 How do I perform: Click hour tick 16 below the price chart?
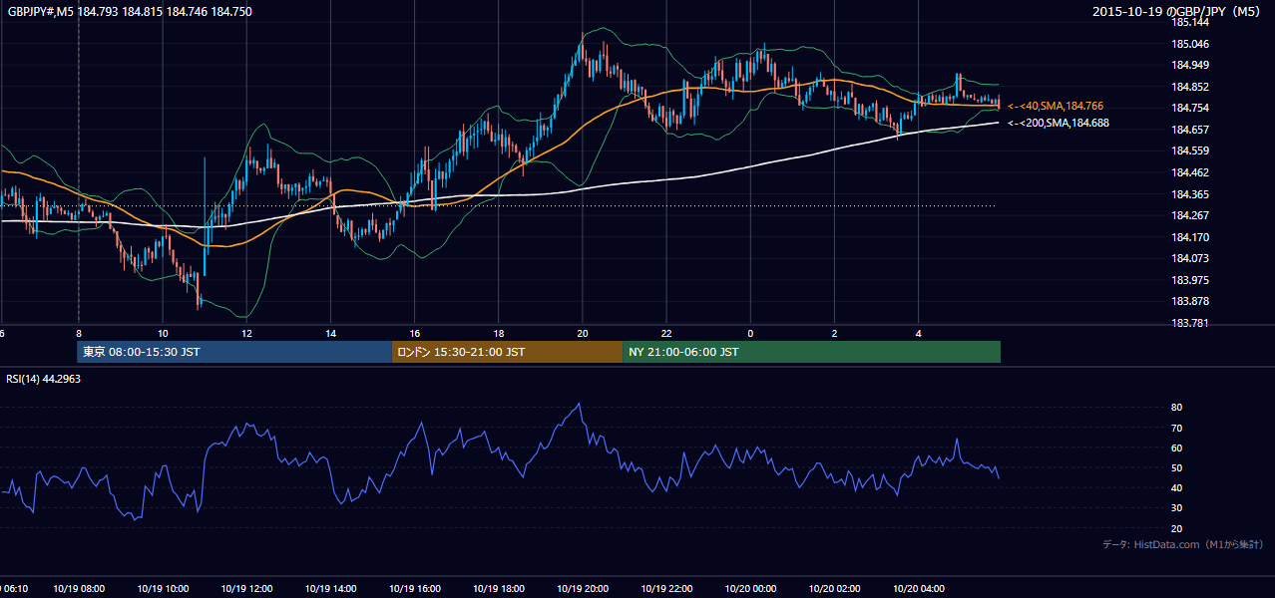[414, 333]
